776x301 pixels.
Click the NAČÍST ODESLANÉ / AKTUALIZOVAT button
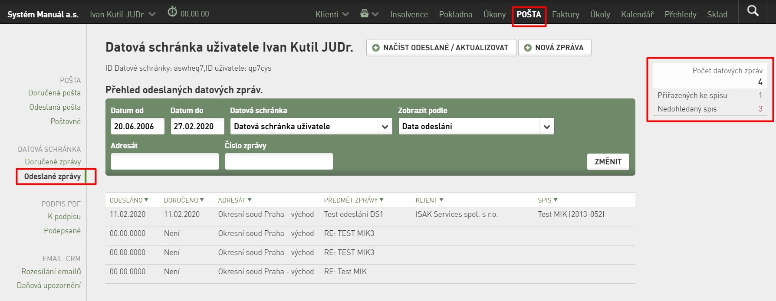point(441,48)
